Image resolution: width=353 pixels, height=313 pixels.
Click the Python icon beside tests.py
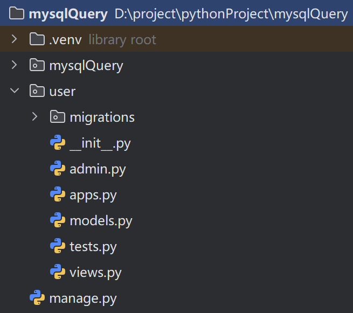tap(58, 246)
